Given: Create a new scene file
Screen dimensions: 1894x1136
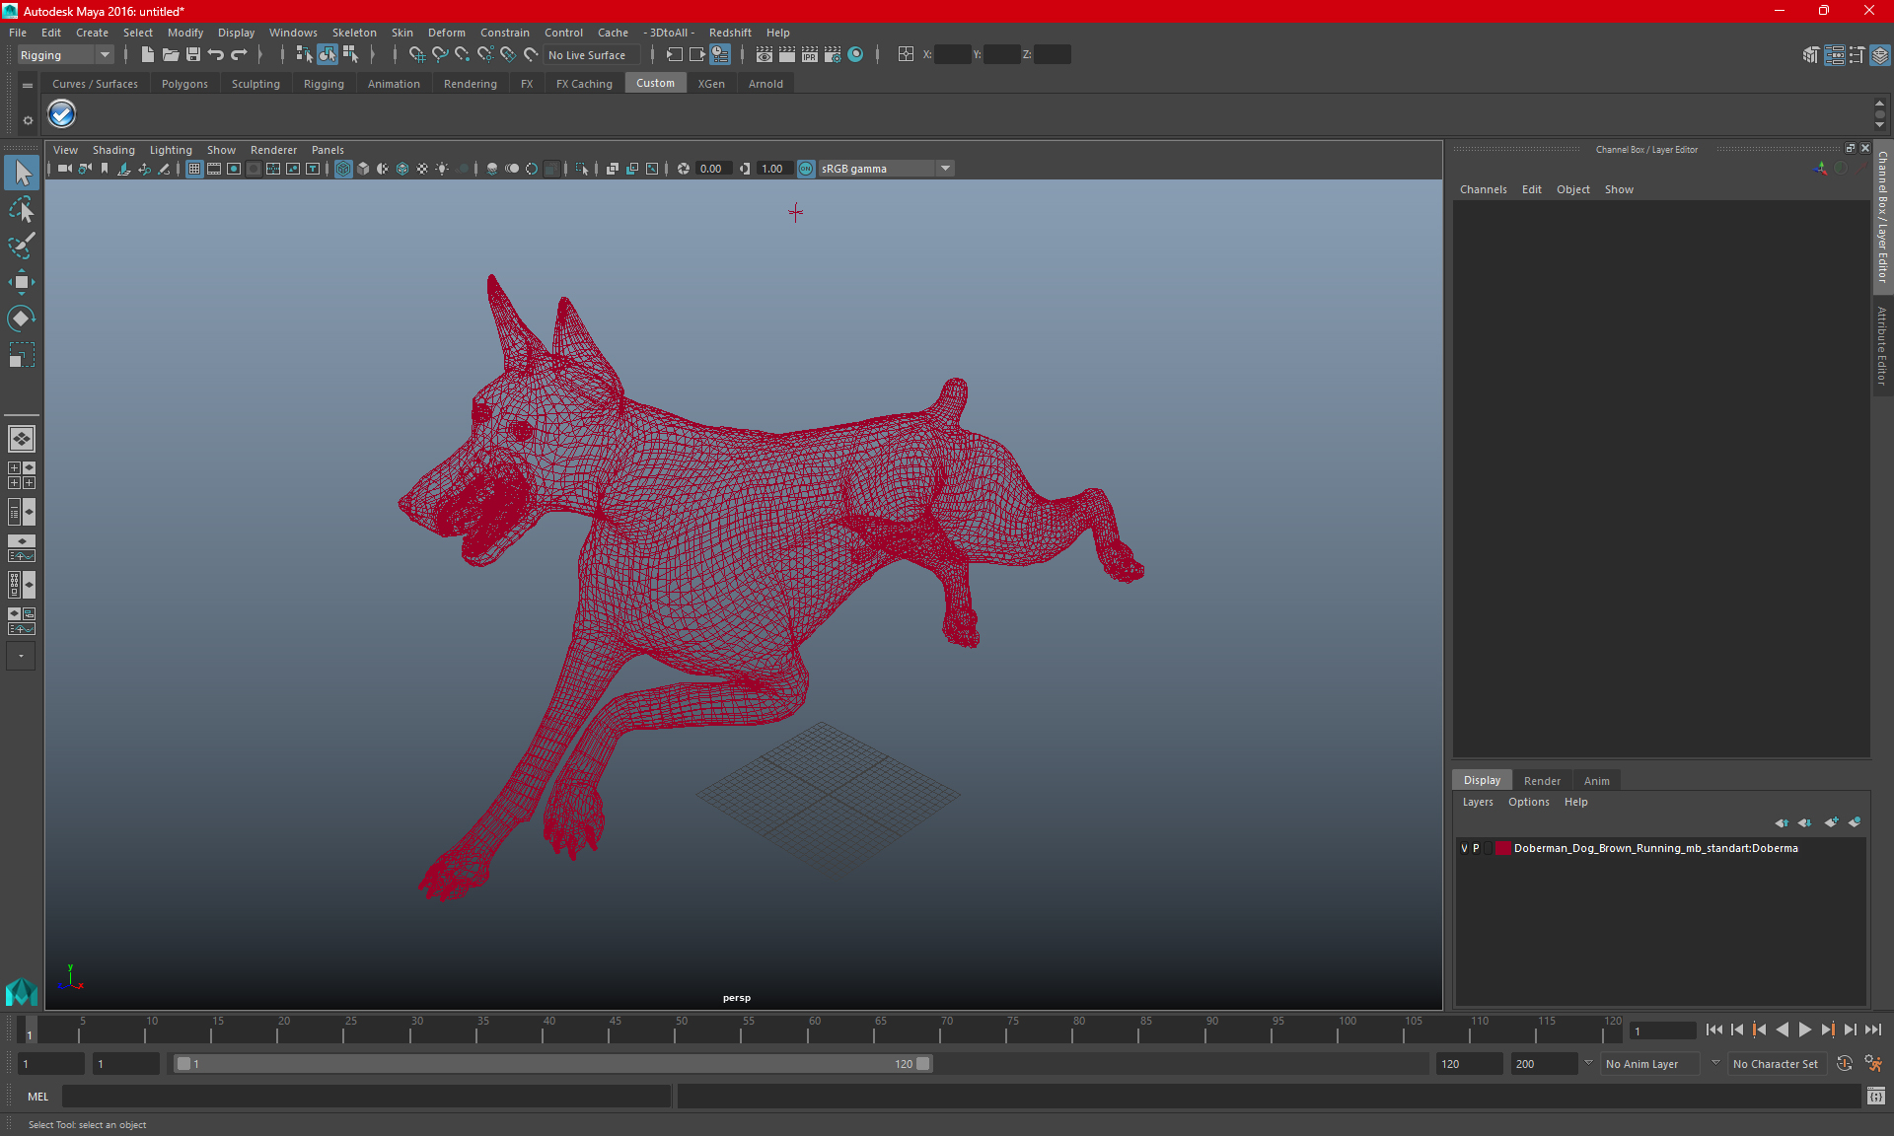Looking at the screenshot, I should [x=147, y=55].
